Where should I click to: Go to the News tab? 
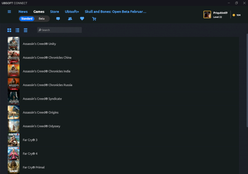23,12
